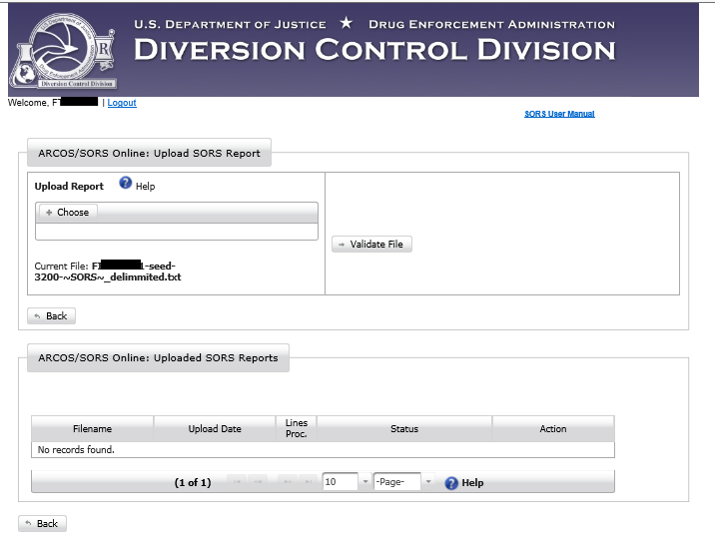Viewport: 715px width, 546px height.
Task: Click Back button in Upload SORS Report panel
Action: 51,315
